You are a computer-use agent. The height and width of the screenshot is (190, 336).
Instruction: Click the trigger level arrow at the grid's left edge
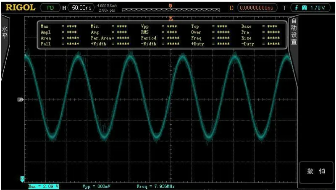(x=25, y=55)
